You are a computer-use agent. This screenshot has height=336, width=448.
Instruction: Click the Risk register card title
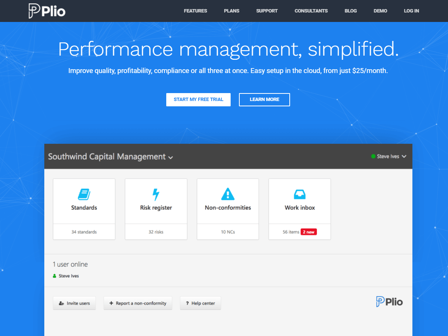[156, 208]
